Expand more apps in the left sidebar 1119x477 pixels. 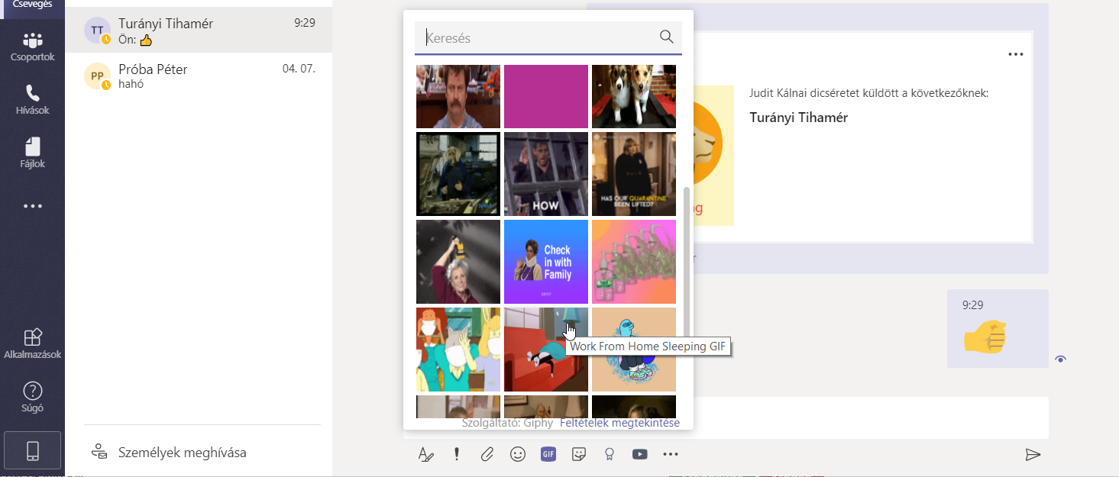click(32, 206)
